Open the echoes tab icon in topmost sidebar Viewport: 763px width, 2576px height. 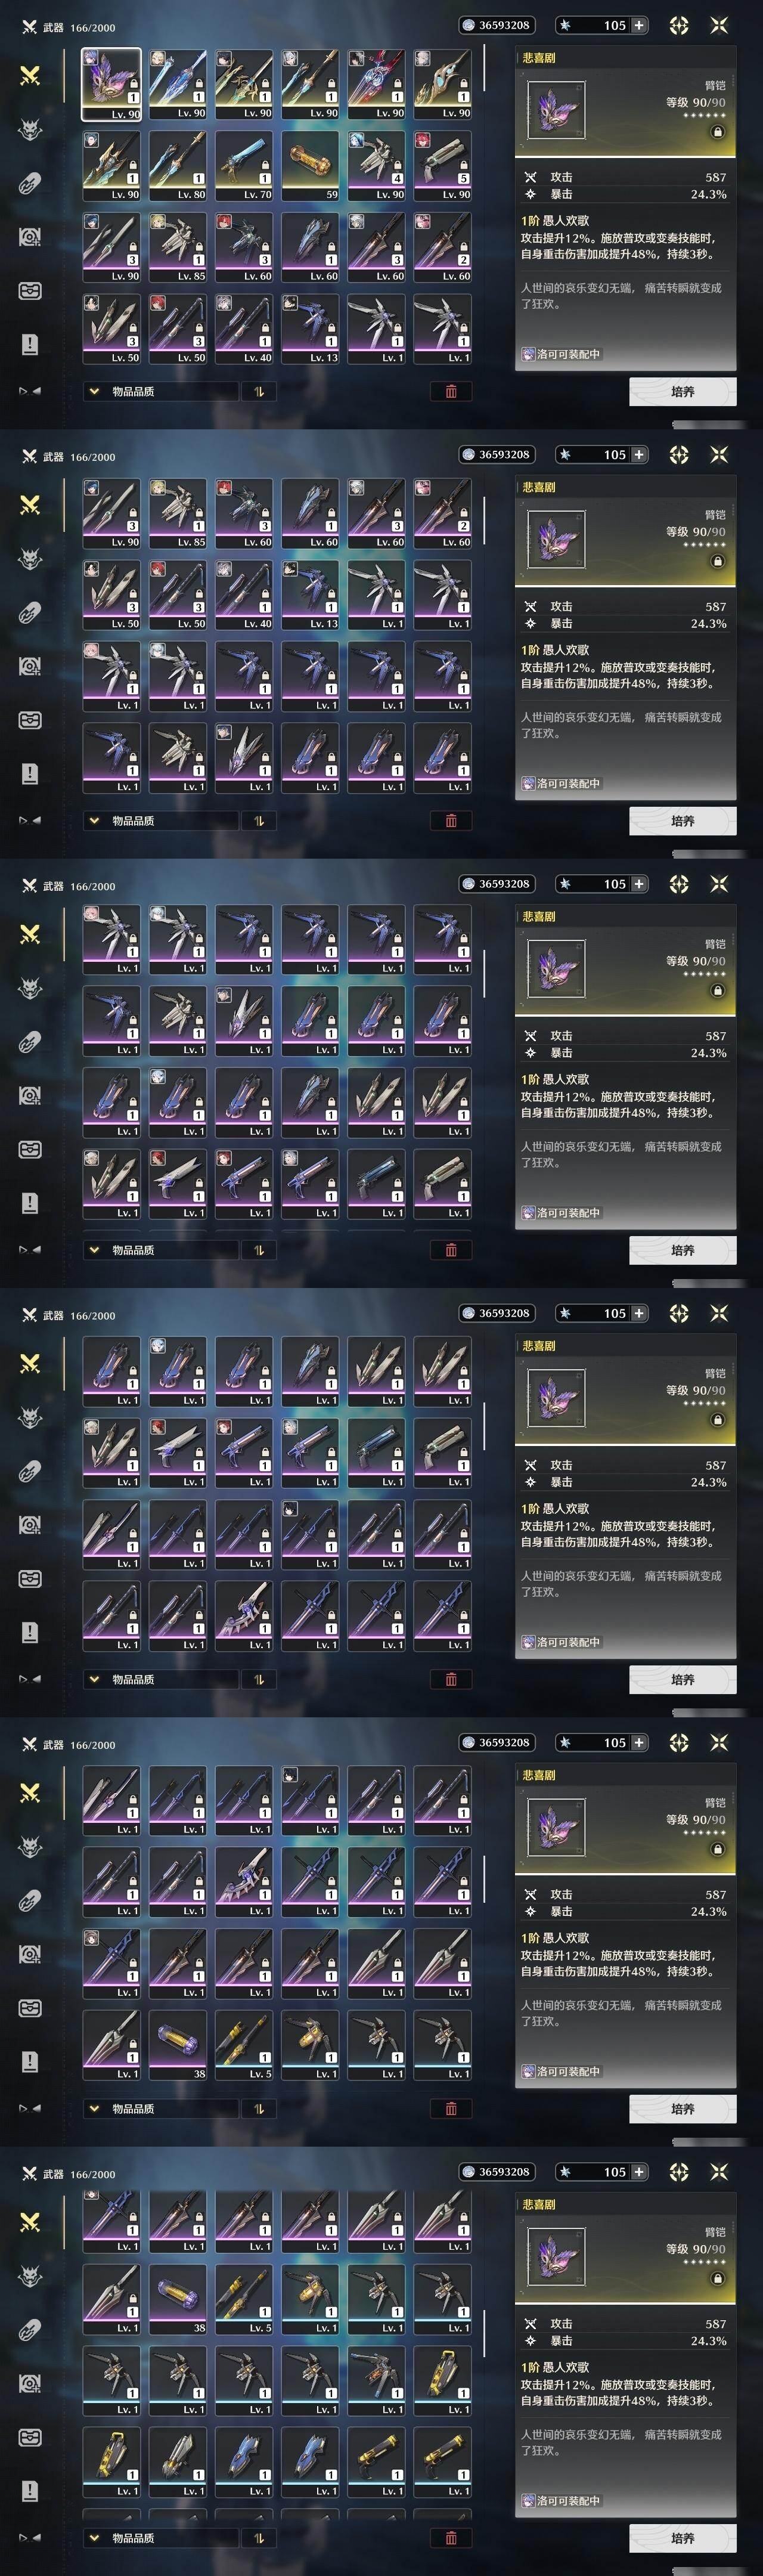[x=30, y=129]
